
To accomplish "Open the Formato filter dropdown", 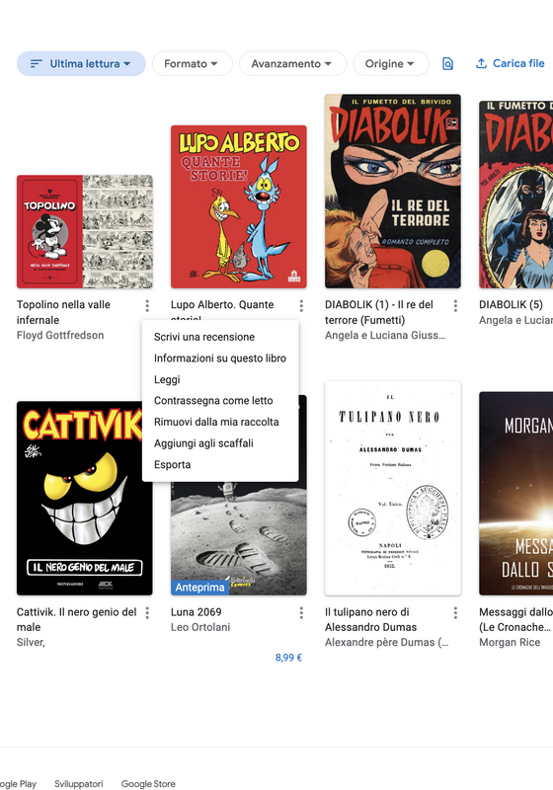I will pyautogui.click(x=192, y=63).
